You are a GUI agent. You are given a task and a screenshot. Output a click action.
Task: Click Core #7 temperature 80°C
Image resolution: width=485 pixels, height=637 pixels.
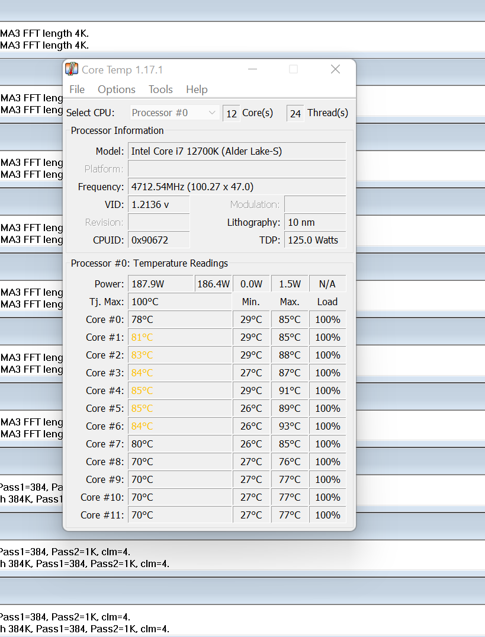click(x=180, y=444)
